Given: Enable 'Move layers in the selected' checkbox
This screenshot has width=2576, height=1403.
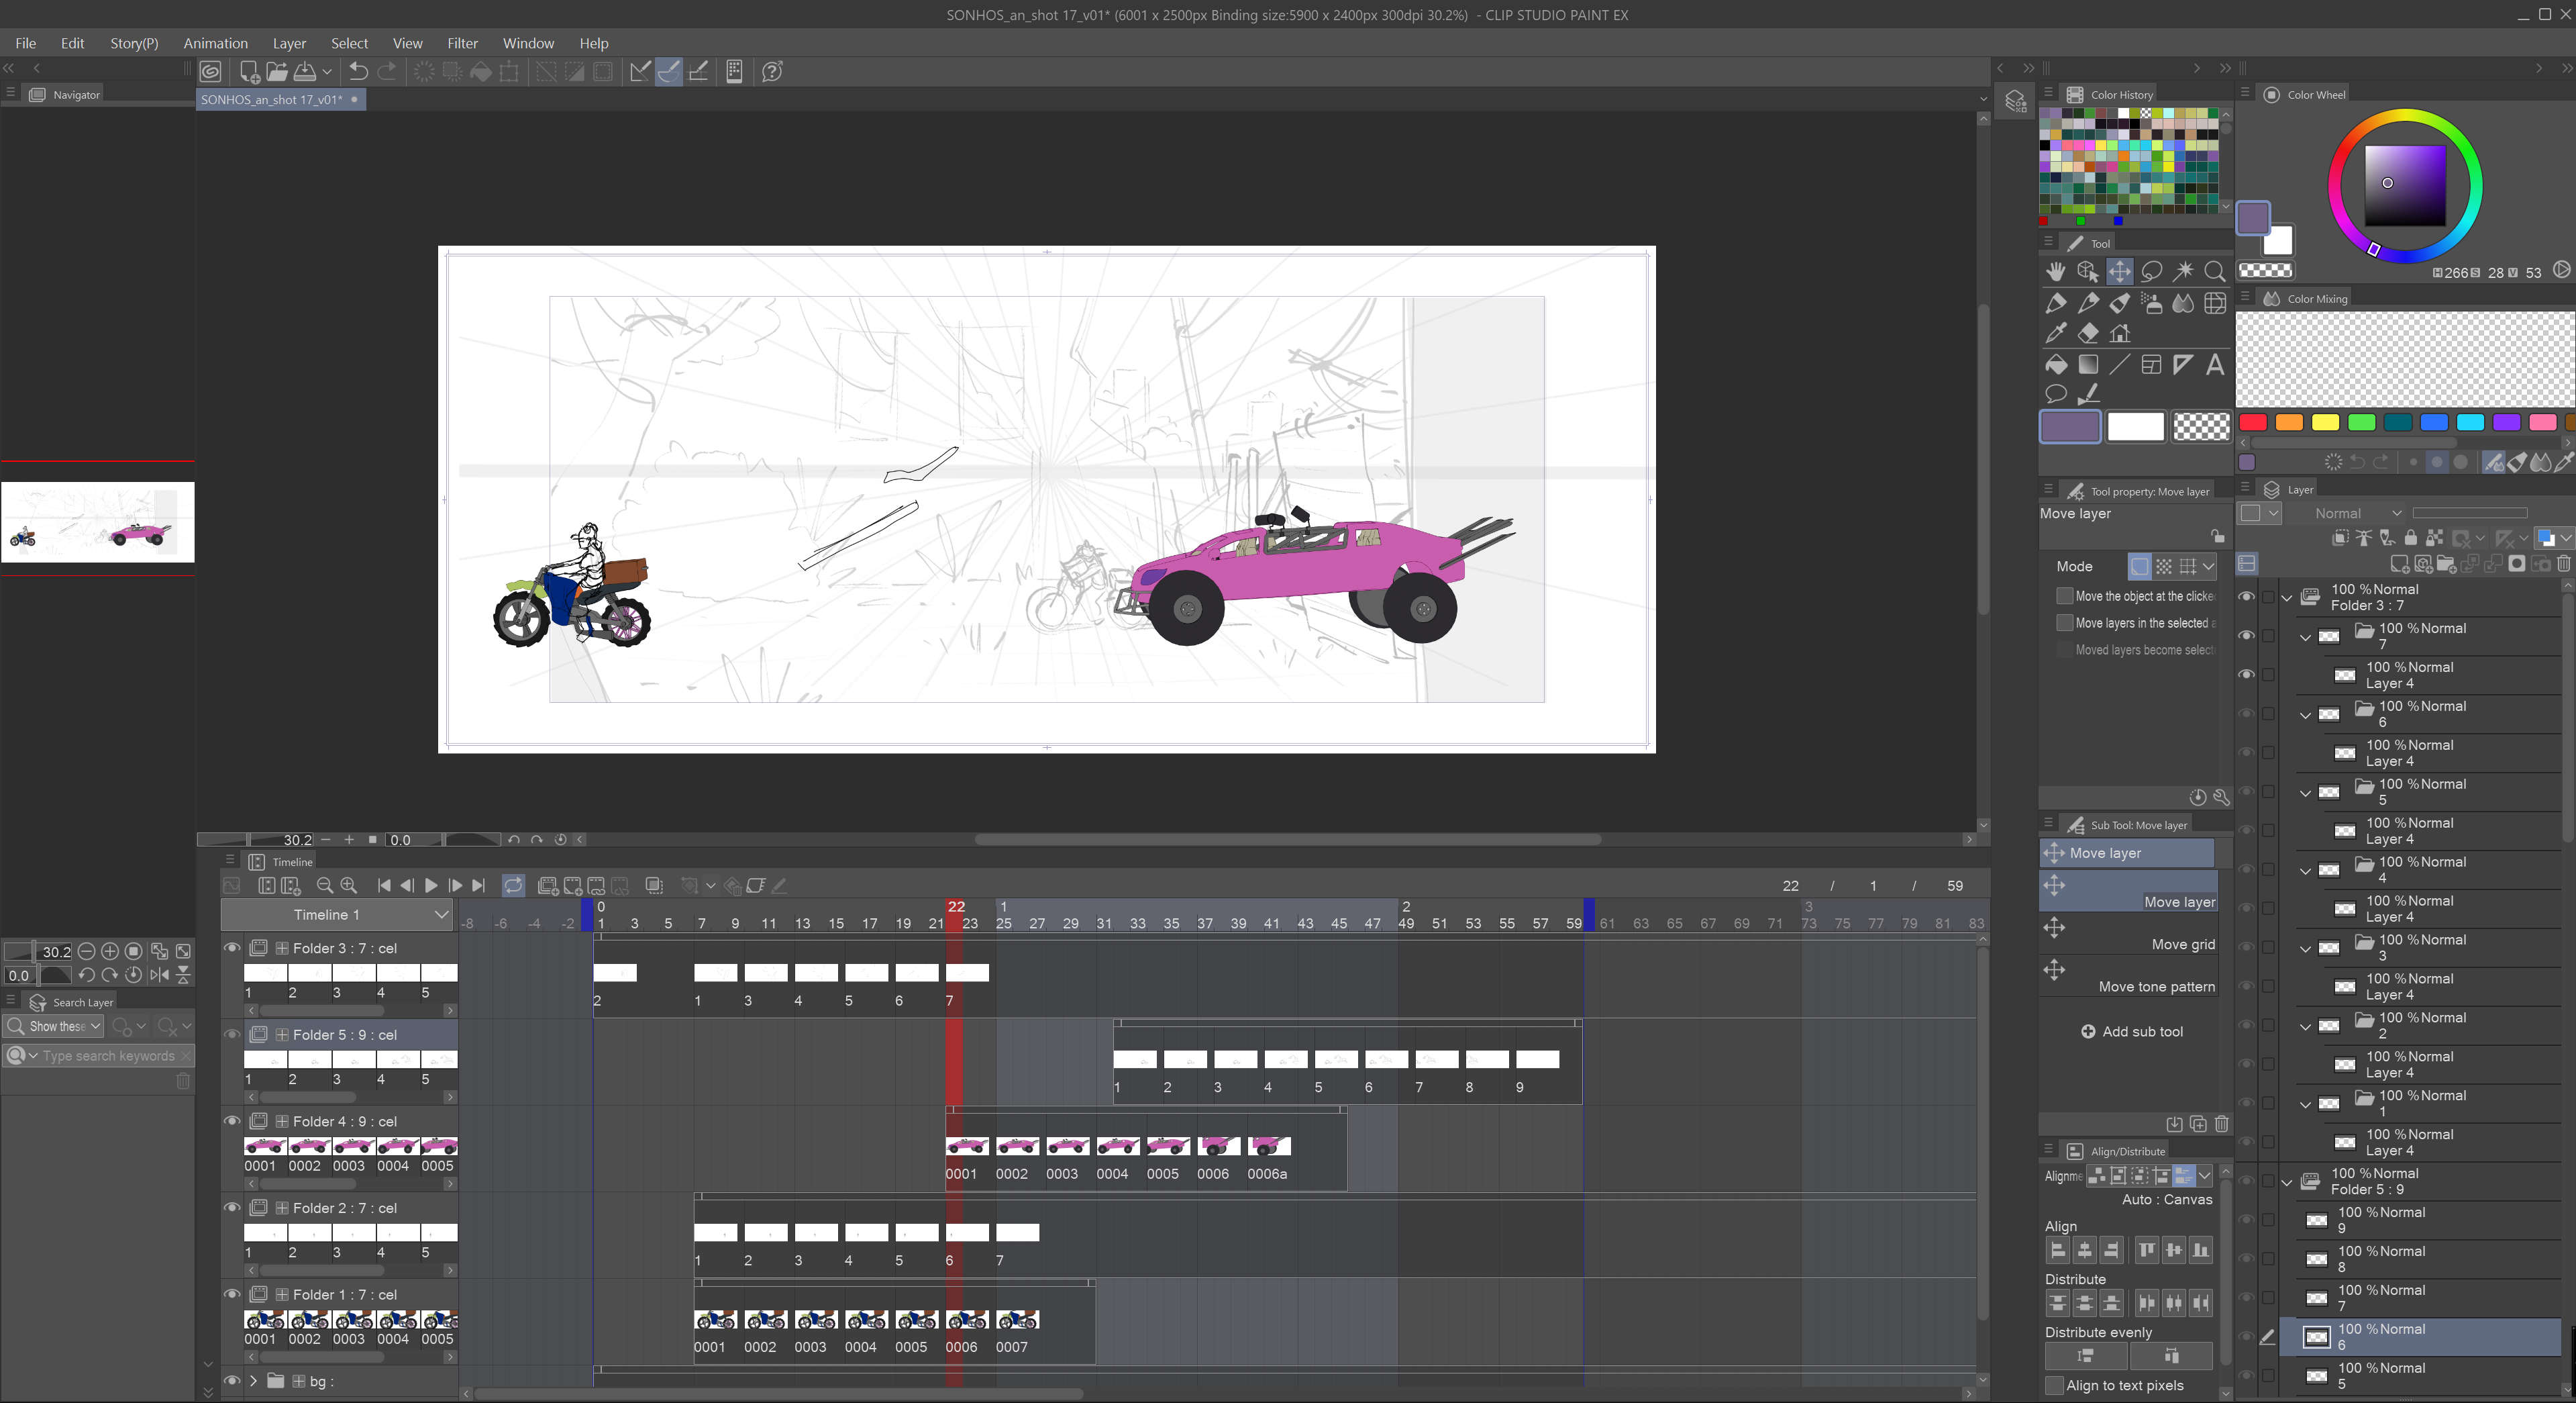Looking at the screenshot, I should pyautogui.click(x=2064, y=622).
